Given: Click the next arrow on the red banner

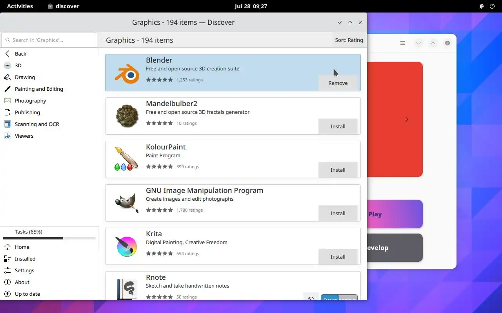Looking at the screenshot, I should 406,119.
